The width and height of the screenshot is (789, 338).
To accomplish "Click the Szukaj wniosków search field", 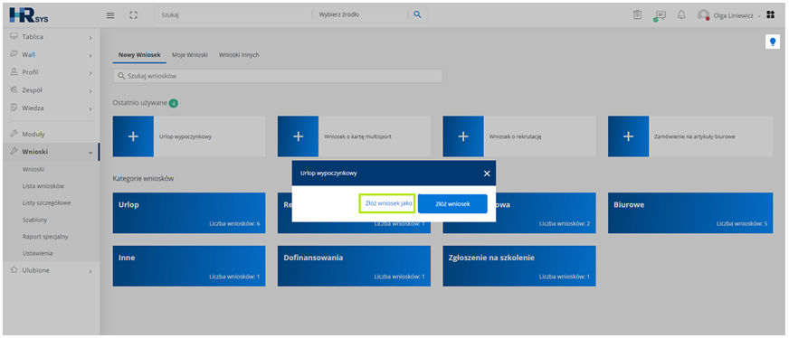I will [x=277, y=76].
